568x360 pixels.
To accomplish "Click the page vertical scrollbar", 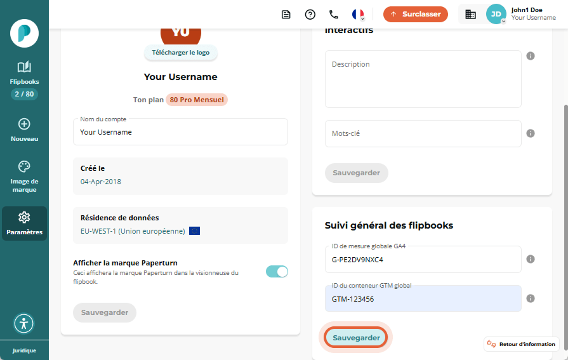I will tap(565, 227).
